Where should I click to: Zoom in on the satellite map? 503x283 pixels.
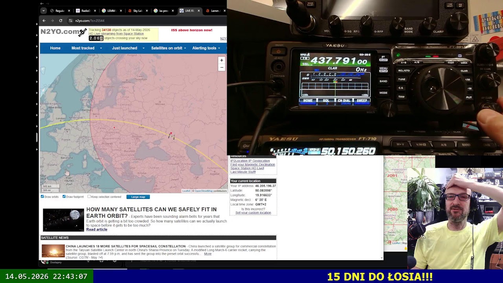(x=222, y=60)
